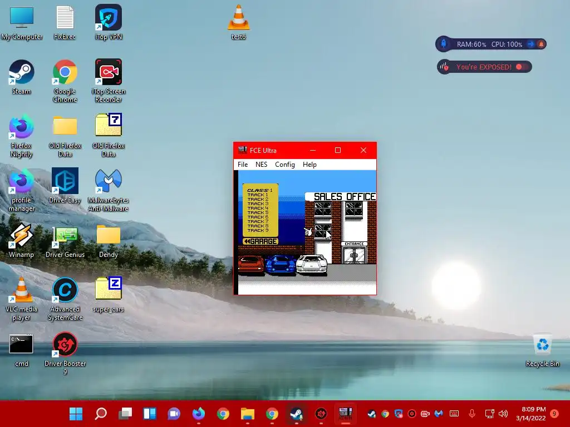Open the File menu in FCE Ultra
This screenshot has height=427, width=570.
coord(243,165)
